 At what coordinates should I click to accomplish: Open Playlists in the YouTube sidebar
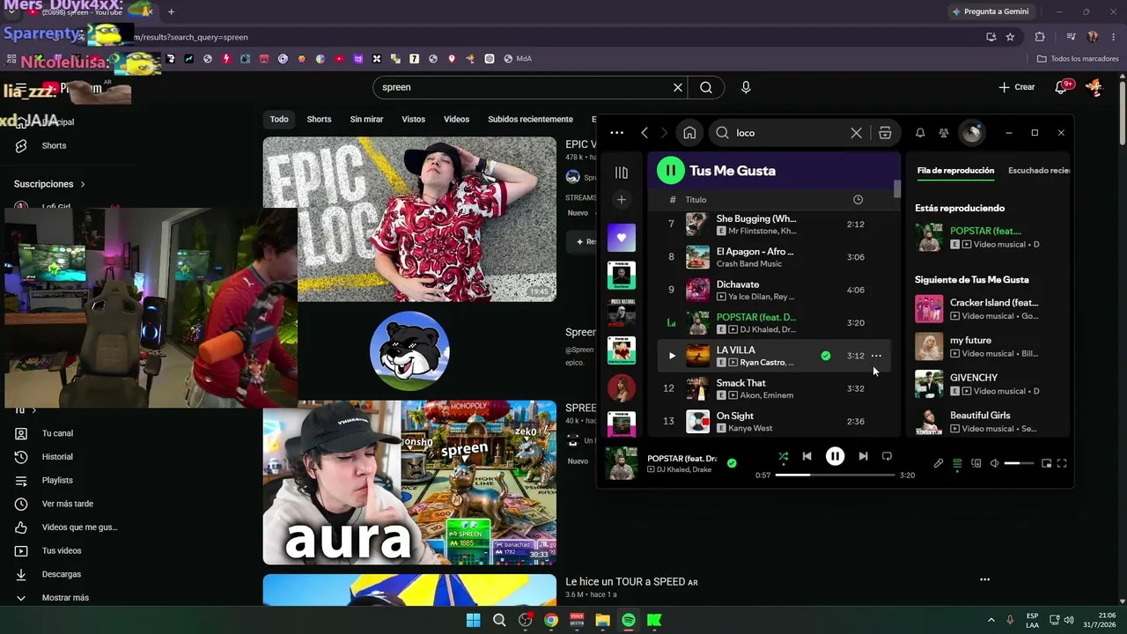57,480
